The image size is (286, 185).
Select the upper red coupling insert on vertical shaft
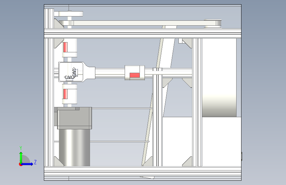point(65,47)
